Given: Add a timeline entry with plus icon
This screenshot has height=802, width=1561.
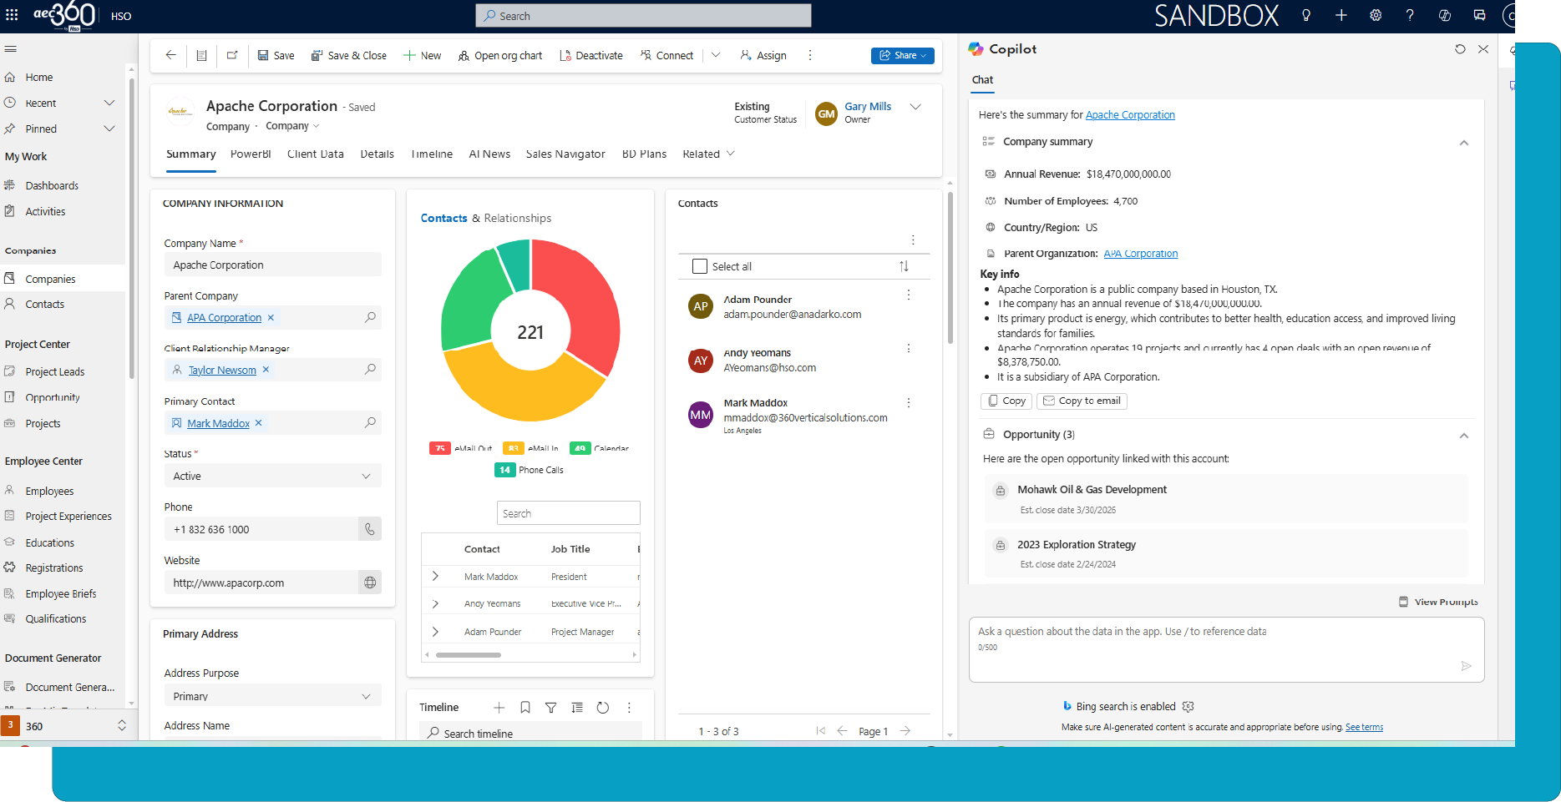Looking at the screenshot, I should click(499, 708).
